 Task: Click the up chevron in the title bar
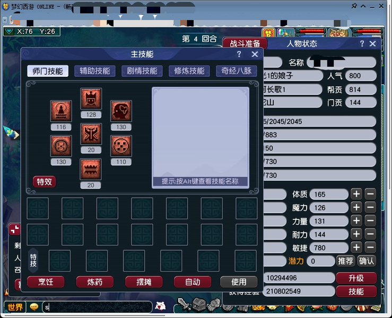tap(363, 6)
